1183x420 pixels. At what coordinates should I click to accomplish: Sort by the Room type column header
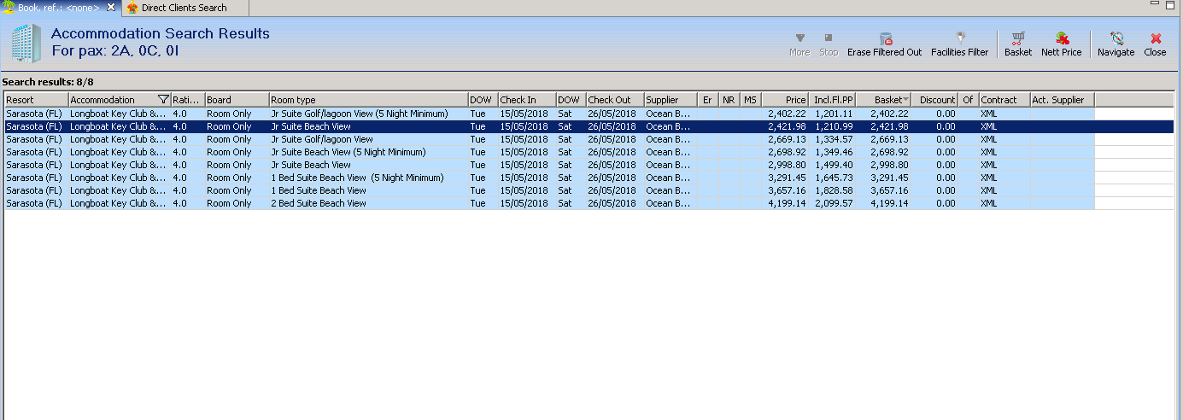[x=368, y=100]
